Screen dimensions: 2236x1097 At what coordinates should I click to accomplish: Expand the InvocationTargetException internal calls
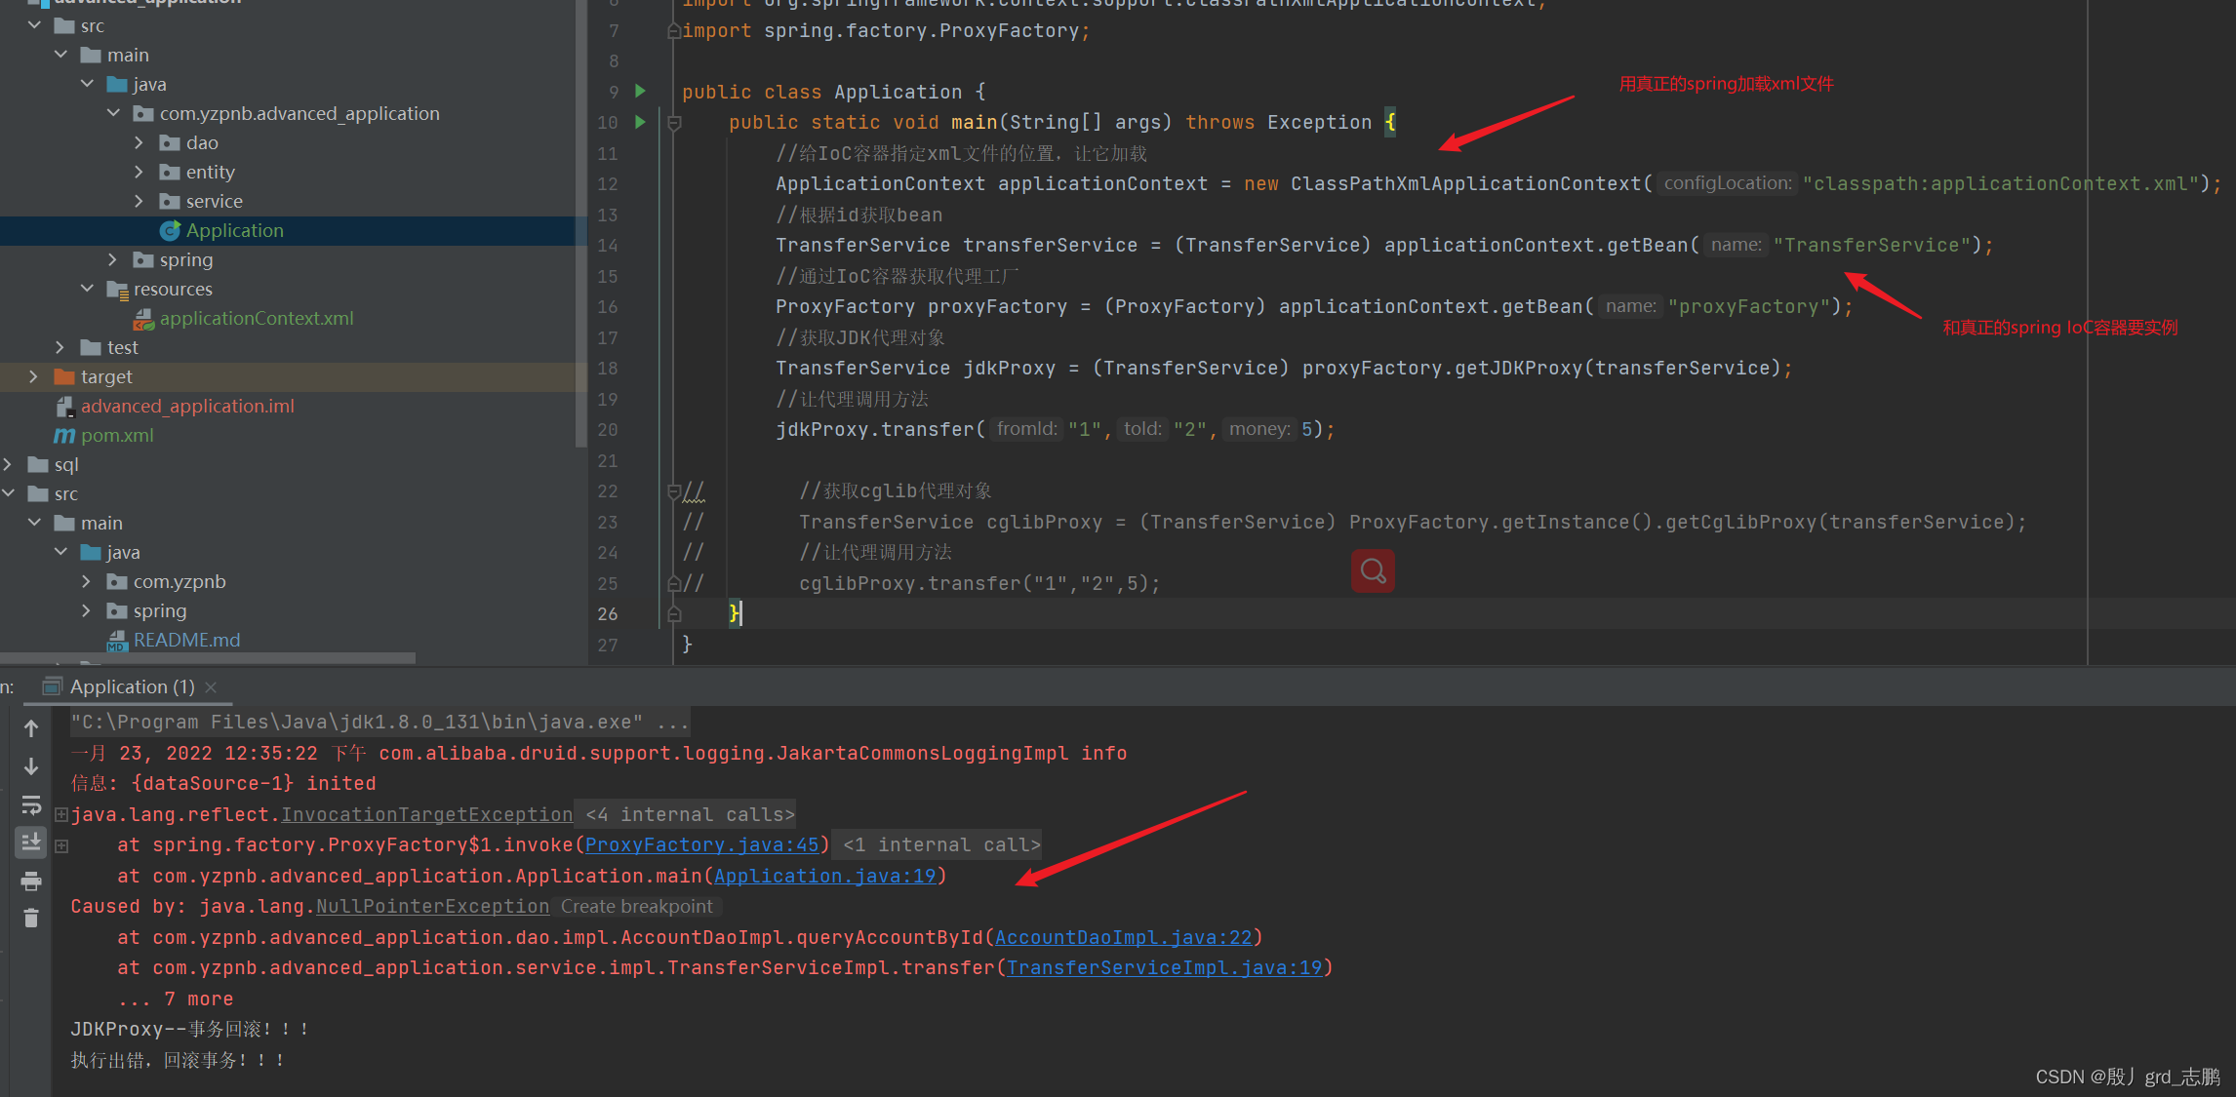[61, 814]
